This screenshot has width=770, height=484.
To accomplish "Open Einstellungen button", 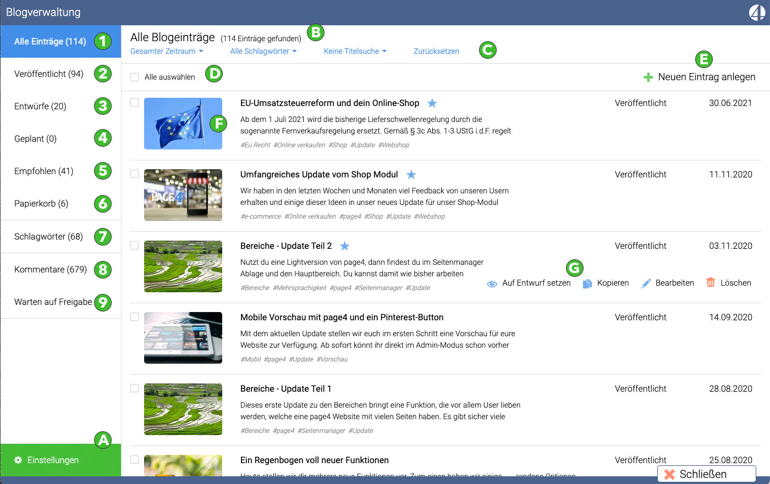I will click(61, 460).
